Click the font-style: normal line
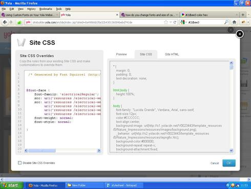Image resolution: width=251 pixels, height=189 pixels. pos(53,122)
